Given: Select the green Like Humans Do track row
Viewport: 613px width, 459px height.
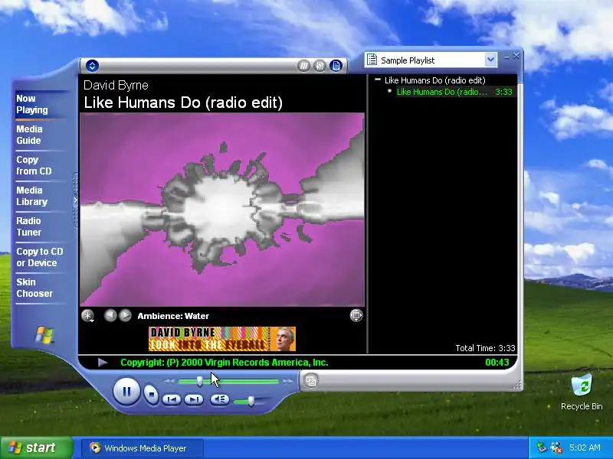Looking at the screenshot, I should coord(454,92).
